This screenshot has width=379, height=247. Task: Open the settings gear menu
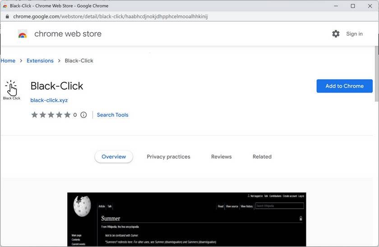[x=336, y=34]
